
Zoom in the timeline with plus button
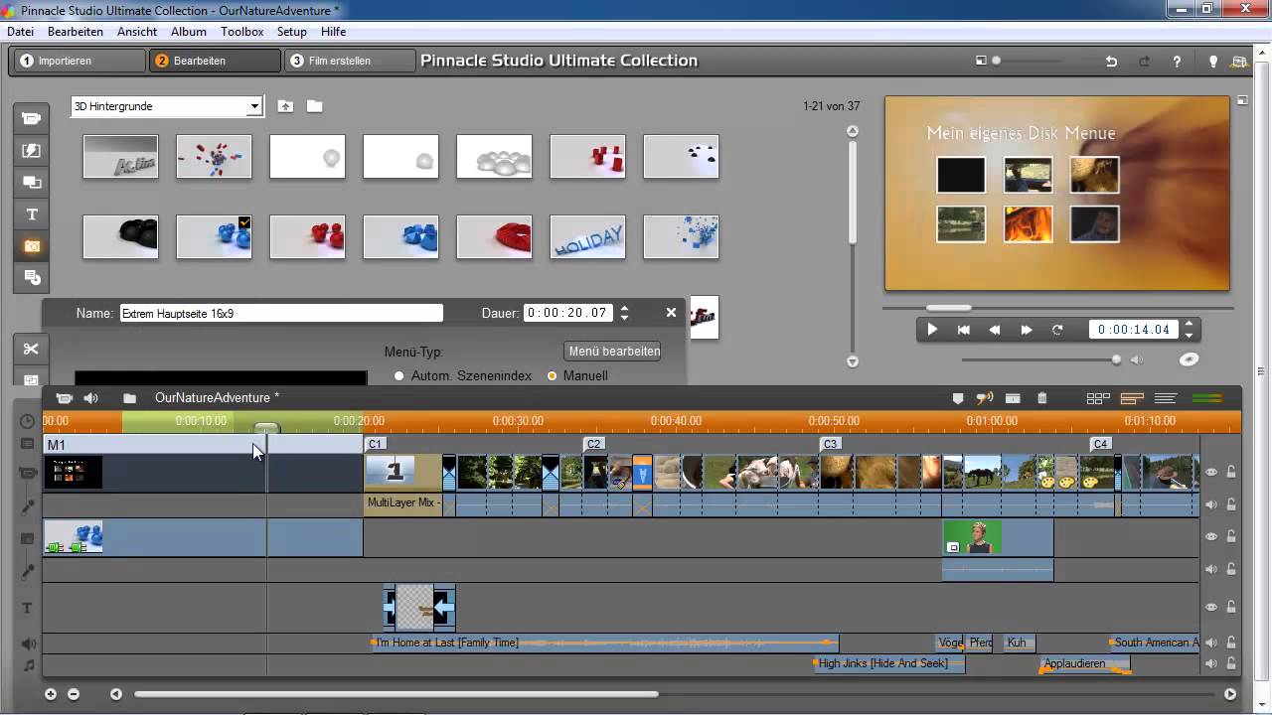click(51, 694)
